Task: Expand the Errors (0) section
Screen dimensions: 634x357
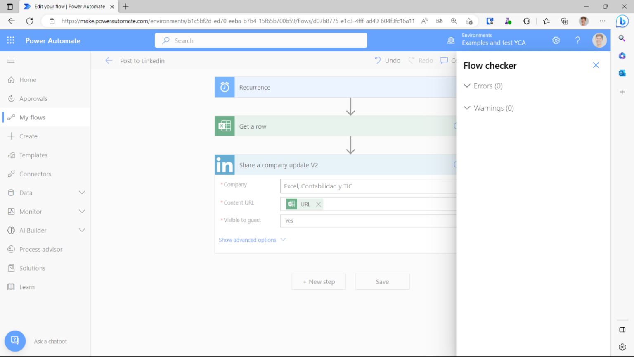Action: click(x=483, y=86)
